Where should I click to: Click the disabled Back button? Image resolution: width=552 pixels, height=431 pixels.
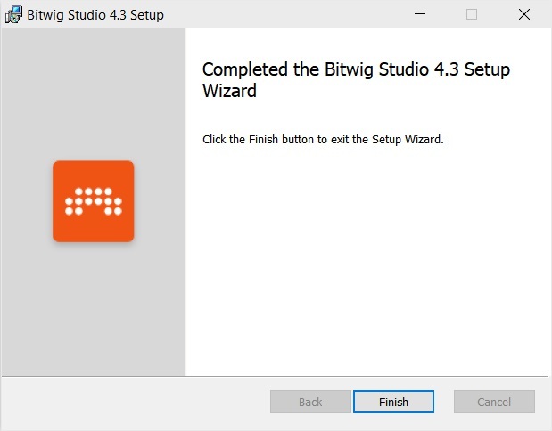[309, 402]
